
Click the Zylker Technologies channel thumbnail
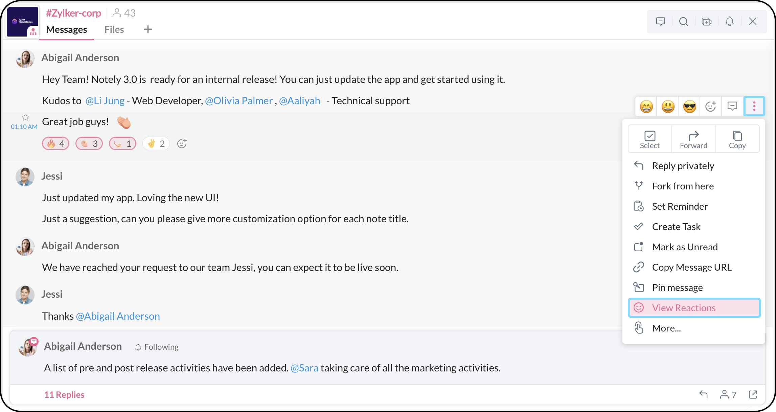22,22
